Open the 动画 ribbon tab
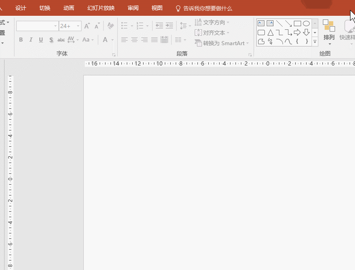This screenshot has height=270, width=355. [x=69, y=8]
